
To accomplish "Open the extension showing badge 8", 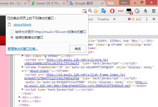I will click(x=129, y=11).
